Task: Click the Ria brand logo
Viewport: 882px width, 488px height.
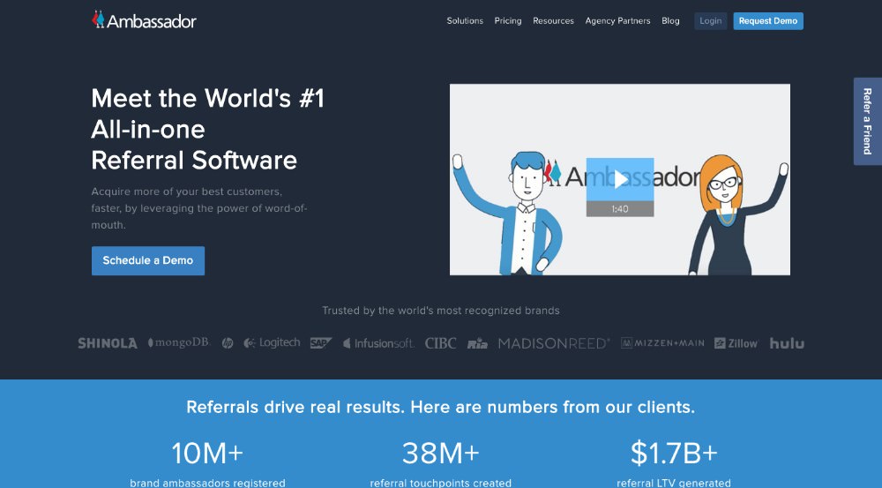Action: pos(477,344)
